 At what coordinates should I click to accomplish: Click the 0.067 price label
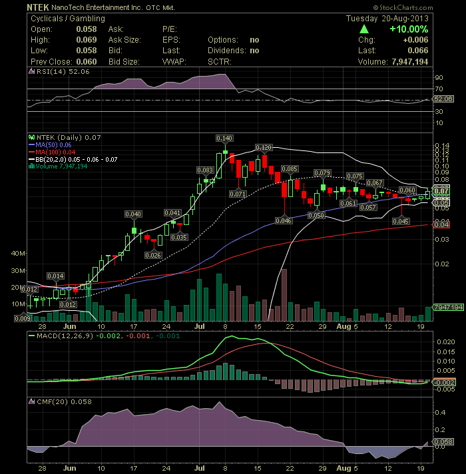click(375, 183)
